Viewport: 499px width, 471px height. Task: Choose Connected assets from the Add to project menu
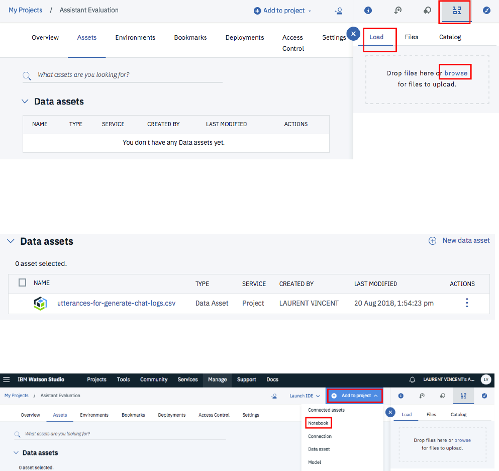coord(326,410)
